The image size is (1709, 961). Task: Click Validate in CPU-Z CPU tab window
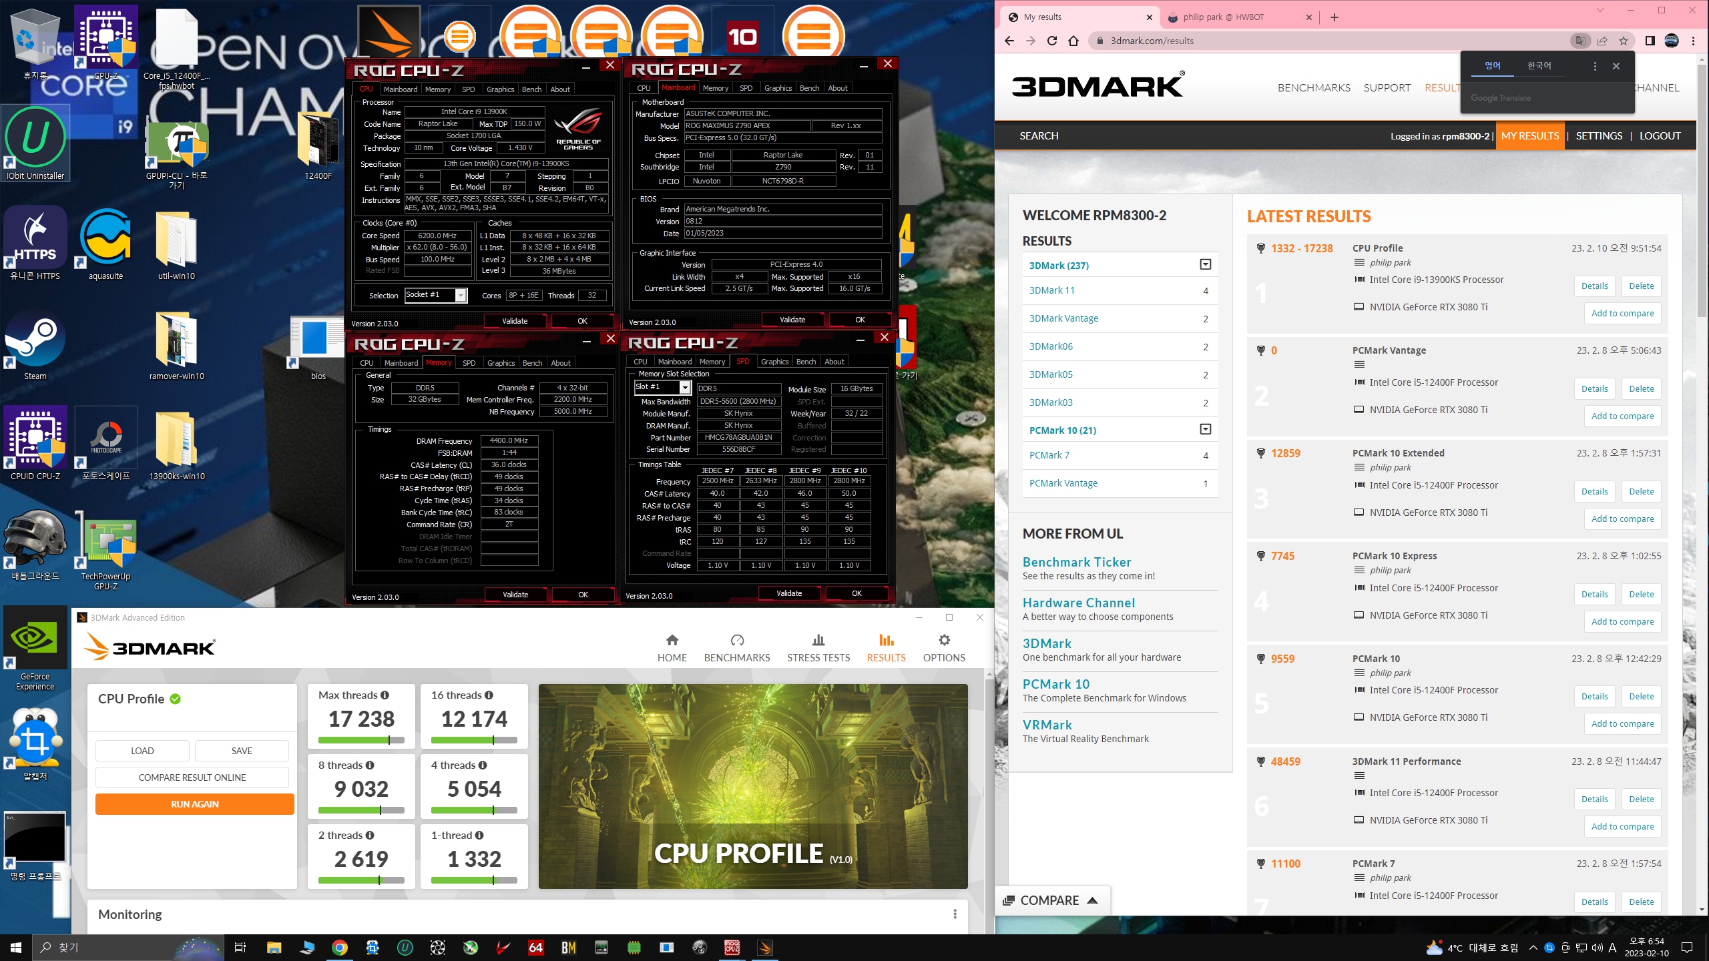(515, 321)
